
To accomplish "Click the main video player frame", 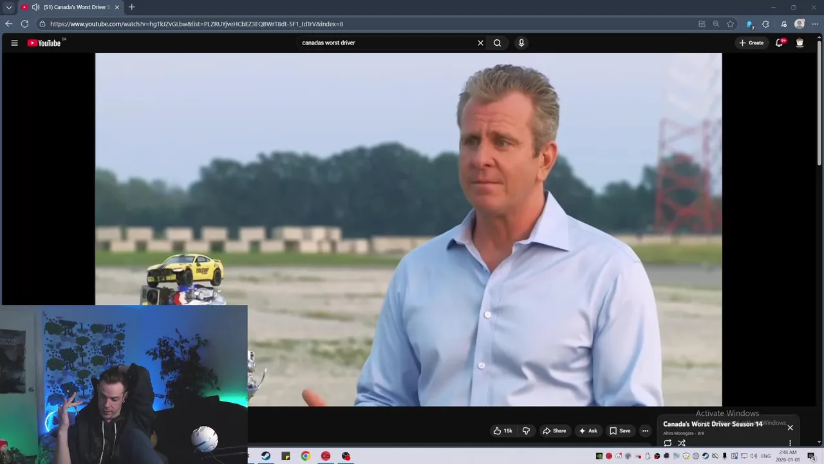I will coord(408,229).
